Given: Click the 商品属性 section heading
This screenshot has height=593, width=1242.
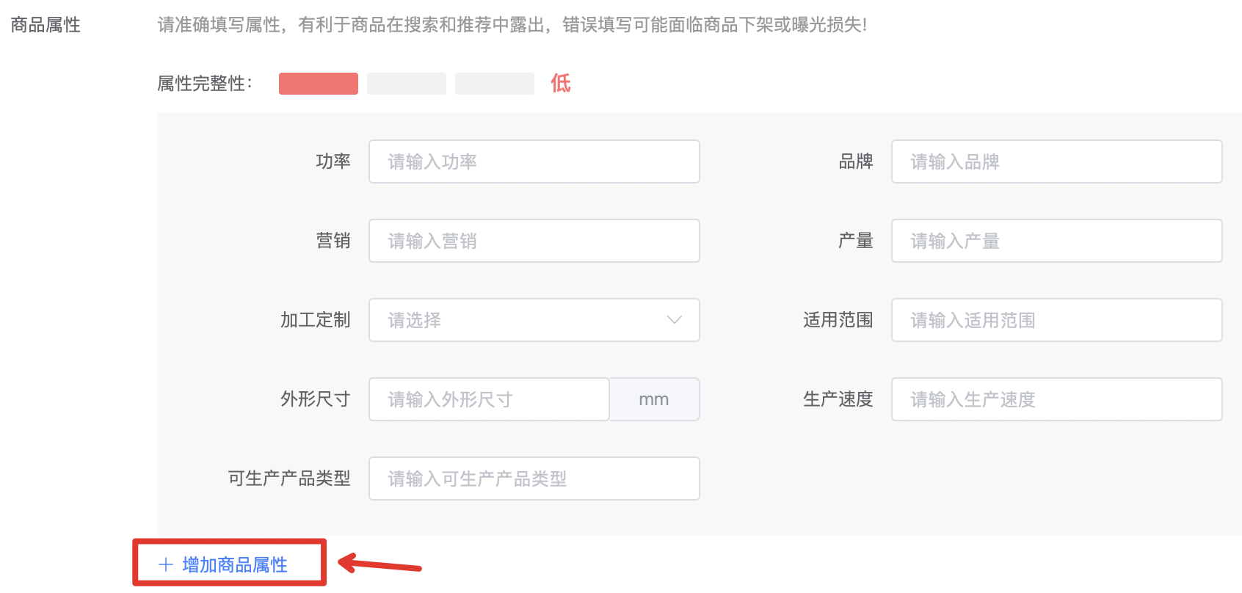Looking at the screenshot, I should 46,25.
